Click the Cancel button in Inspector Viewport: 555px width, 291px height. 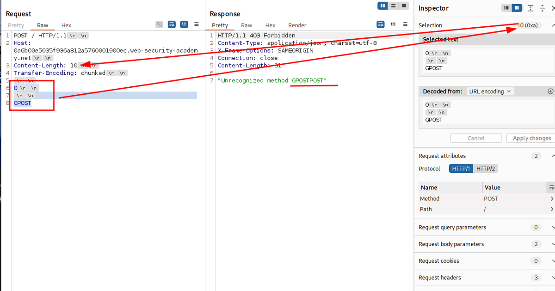(476, 138)
